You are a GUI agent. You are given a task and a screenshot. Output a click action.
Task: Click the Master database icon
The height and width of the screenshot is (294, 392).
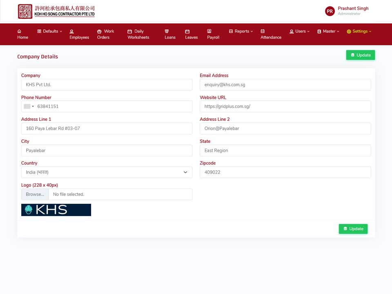pyautogui.click(x=319, y=31)
